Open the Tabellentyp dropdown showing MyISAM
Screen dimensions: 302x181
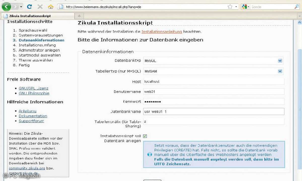214,71
